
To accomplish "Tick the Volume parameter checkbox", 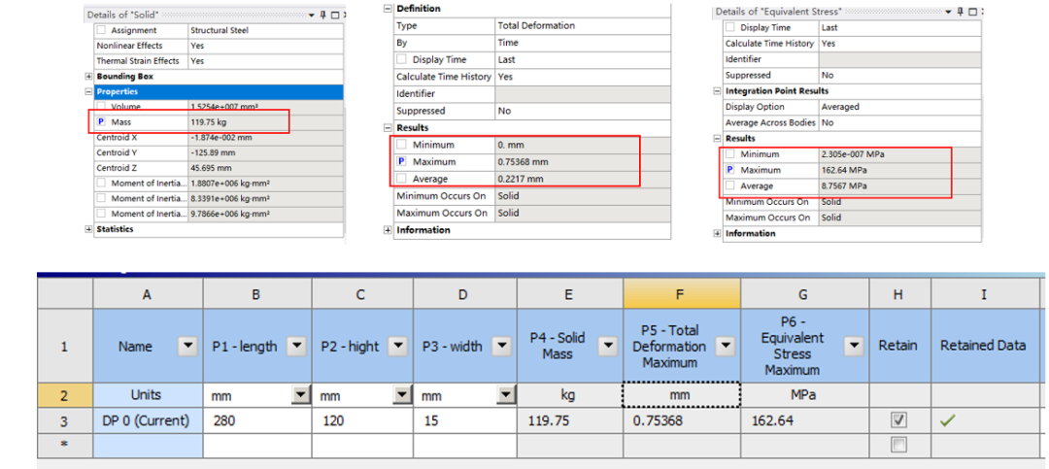I will 101,107.
